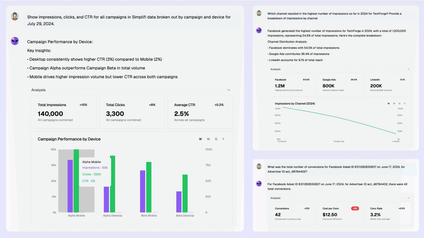
Task: Open the Total Impressions 140,000 card
Action: click(64, 112)
